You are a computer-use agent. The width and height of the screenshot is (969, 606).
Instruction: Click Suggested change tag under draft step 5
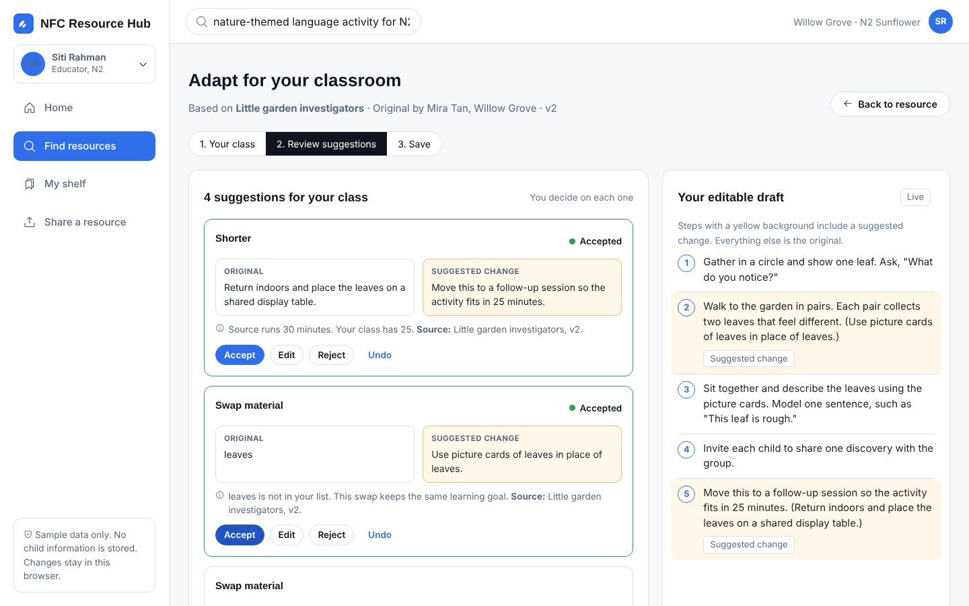749,545
